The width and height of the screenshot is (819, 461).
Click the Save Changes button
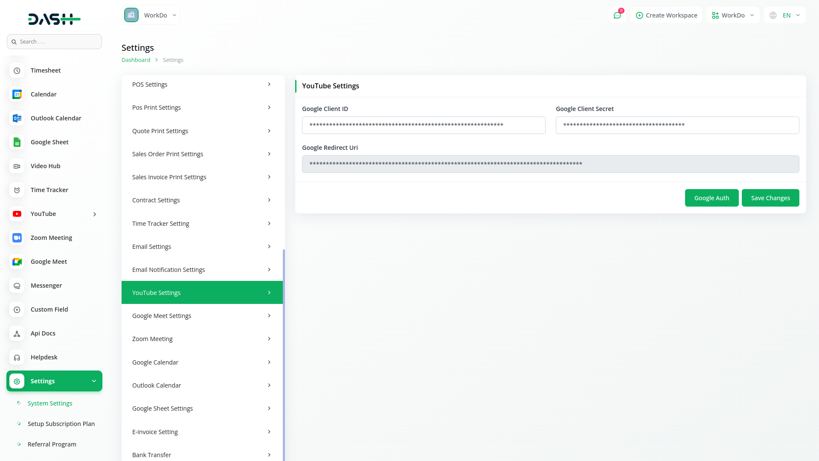(770, 198)
